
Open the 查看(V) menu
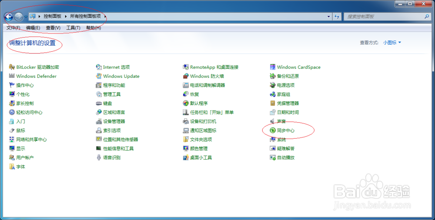point(53,28)
